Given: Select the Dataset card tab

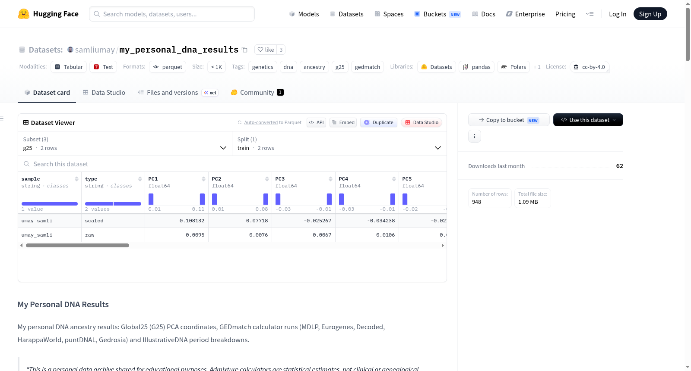Looking at the screenshot, I should point(47,92).
